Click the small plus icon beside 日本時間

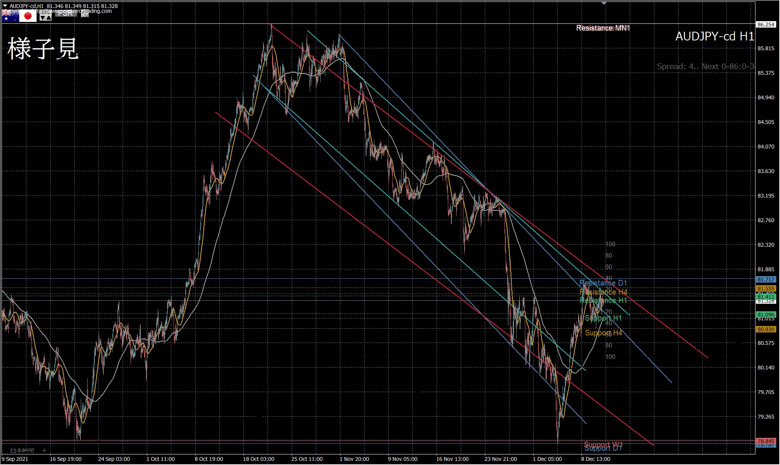click(44, 450)
